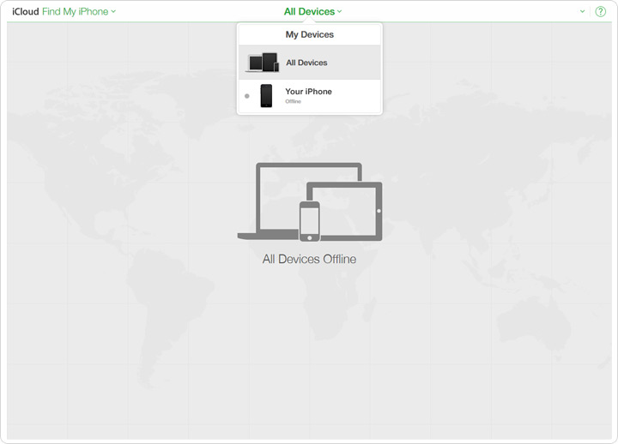Viewport: 618px width, 444px height.
Task: Click the All Devices multi-device thumbnail icon
Action: click(263, 63)
